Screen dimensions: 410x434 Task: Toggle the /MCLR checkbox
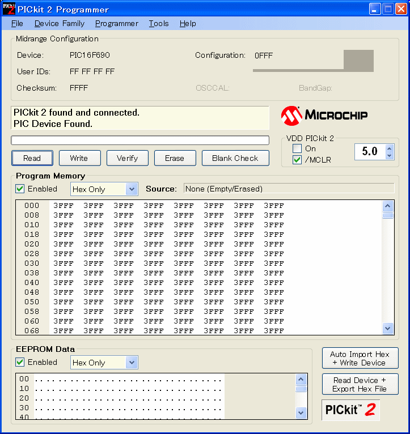coord(297,160)
